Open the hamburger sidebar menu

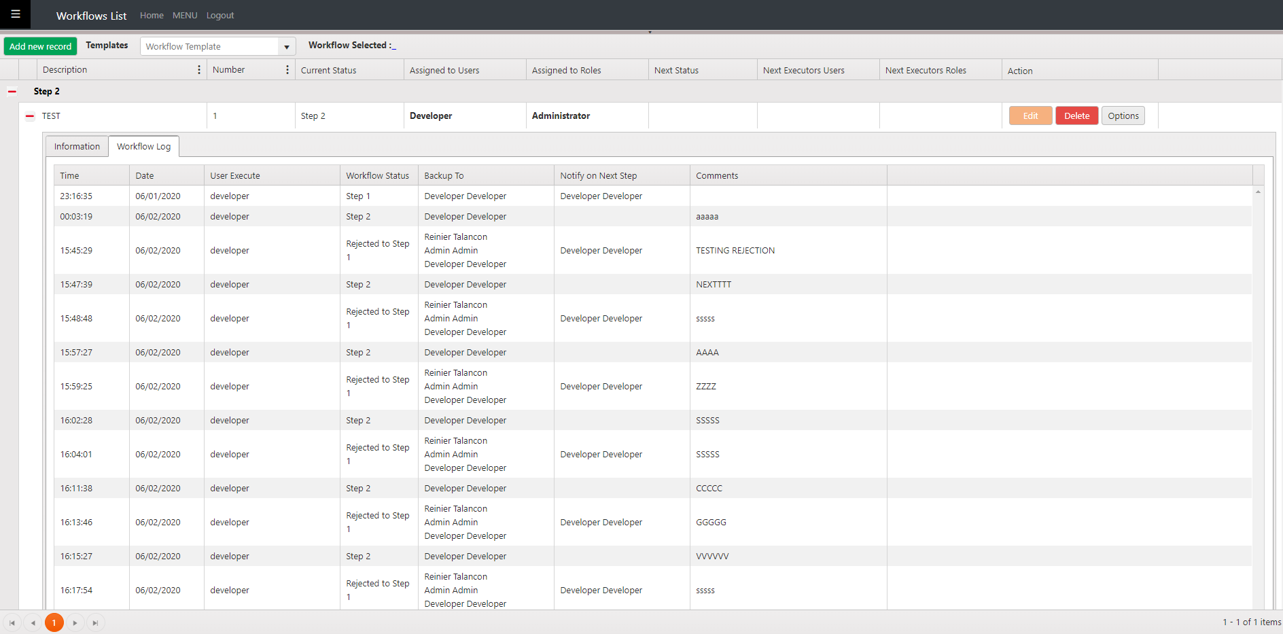click(x=15, y=14)
